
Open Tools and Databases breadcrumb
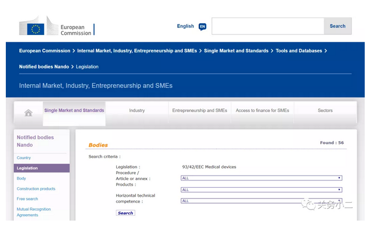299,51
